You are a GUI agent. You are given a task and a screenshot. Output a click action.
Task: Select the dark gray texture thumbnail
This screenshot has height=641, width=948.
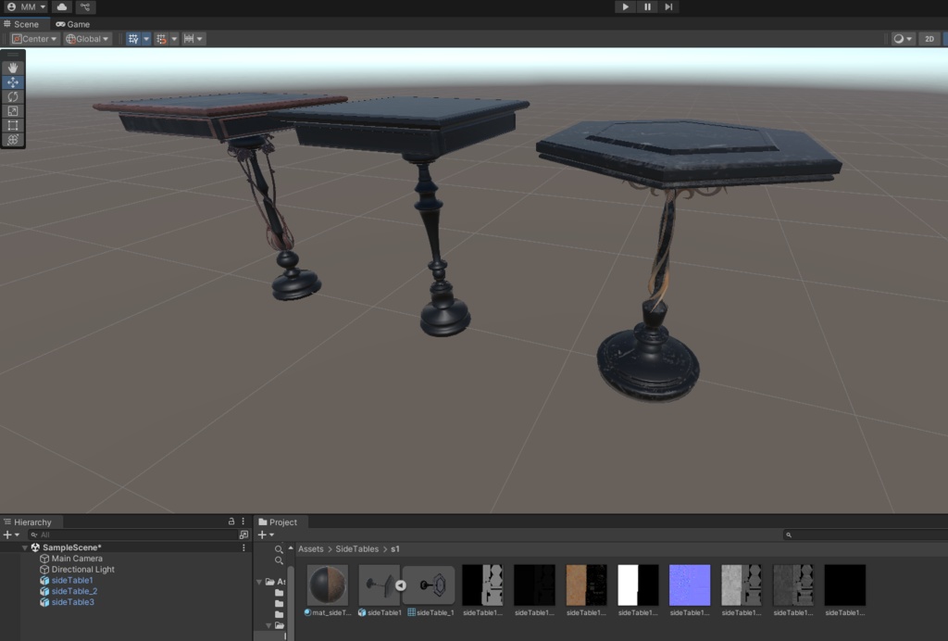pos(793,584)
